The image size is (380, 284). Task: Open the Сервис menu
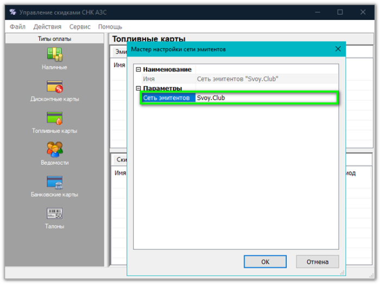click(x=80, y=27)
